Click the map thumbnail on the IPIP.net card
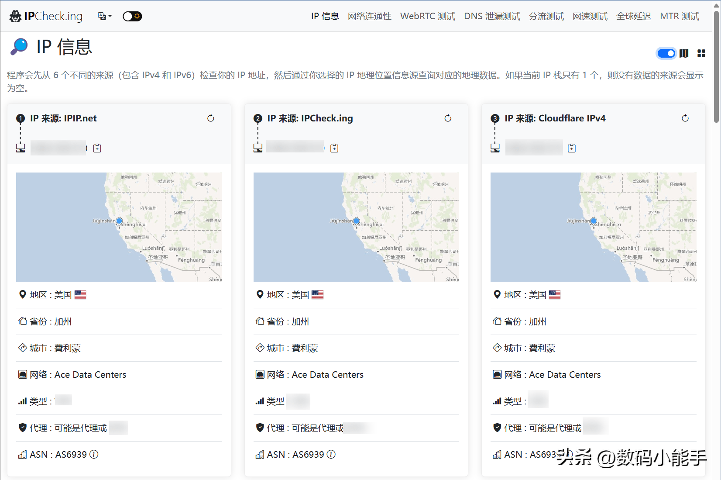 point(119,227)
